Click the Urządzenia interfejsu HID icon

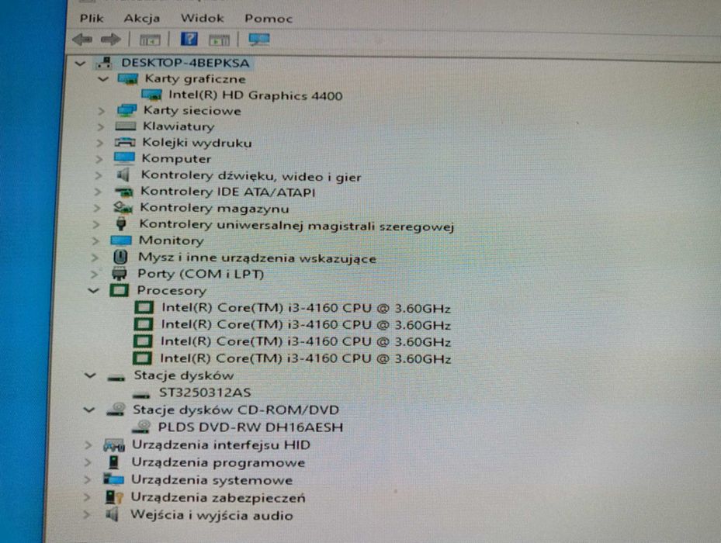[114, 445]
